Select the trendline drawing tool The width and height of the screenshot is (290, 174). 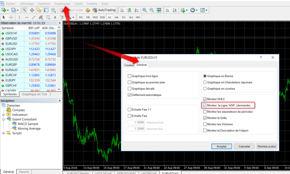point(34,17)
